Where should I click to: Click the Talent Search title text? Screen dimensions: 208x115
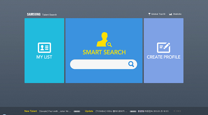point(49,15)
